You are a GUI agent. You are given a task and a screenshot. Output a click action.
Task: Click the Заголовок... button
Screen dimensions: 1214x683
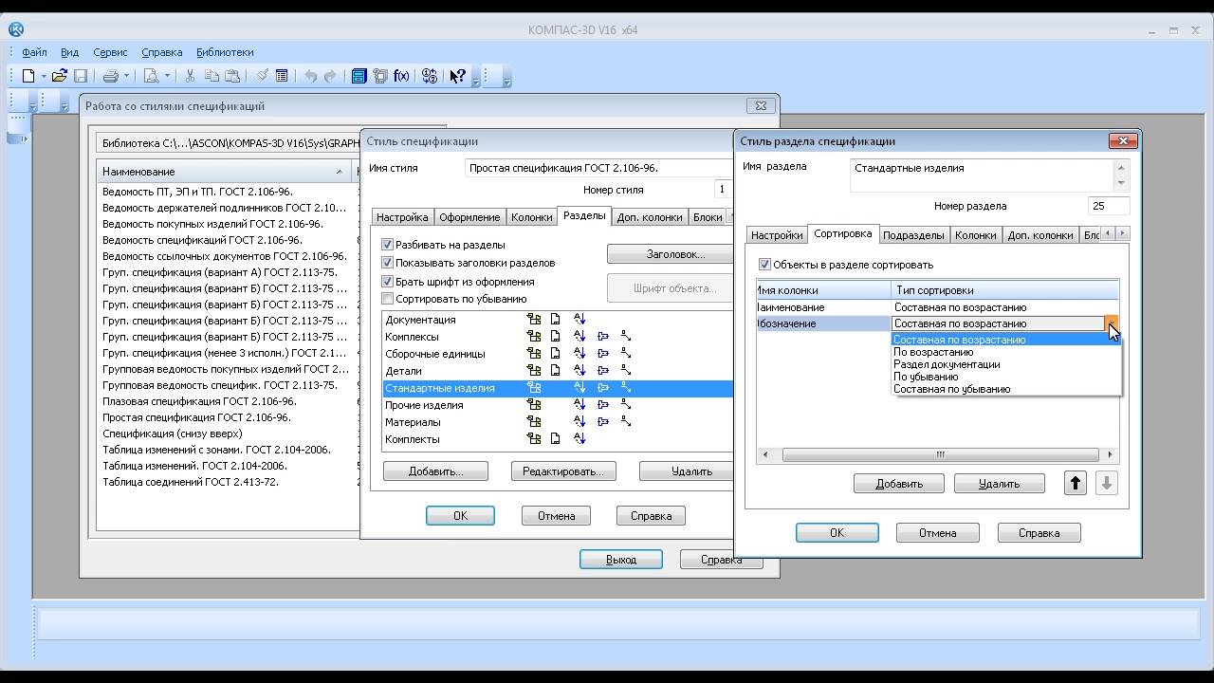(670, 254)
